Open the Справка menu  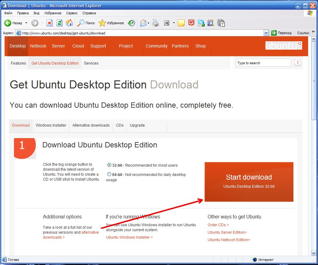pyautogui.click(x=89, y=13)
